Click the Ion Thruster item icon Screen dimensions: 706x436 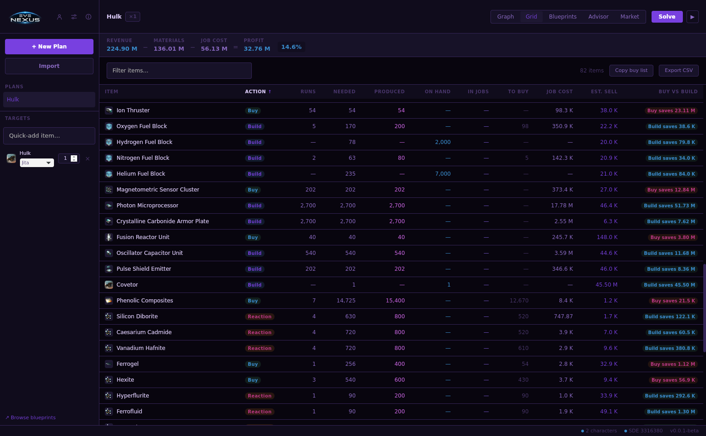click(x=109, y=110)
